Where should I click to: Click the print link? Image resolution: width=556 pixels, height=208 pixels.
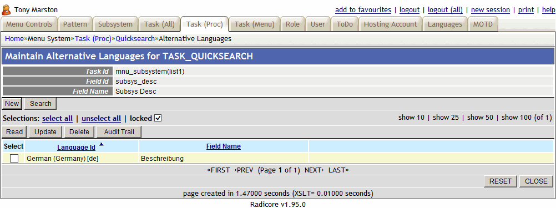coord(526,10)
